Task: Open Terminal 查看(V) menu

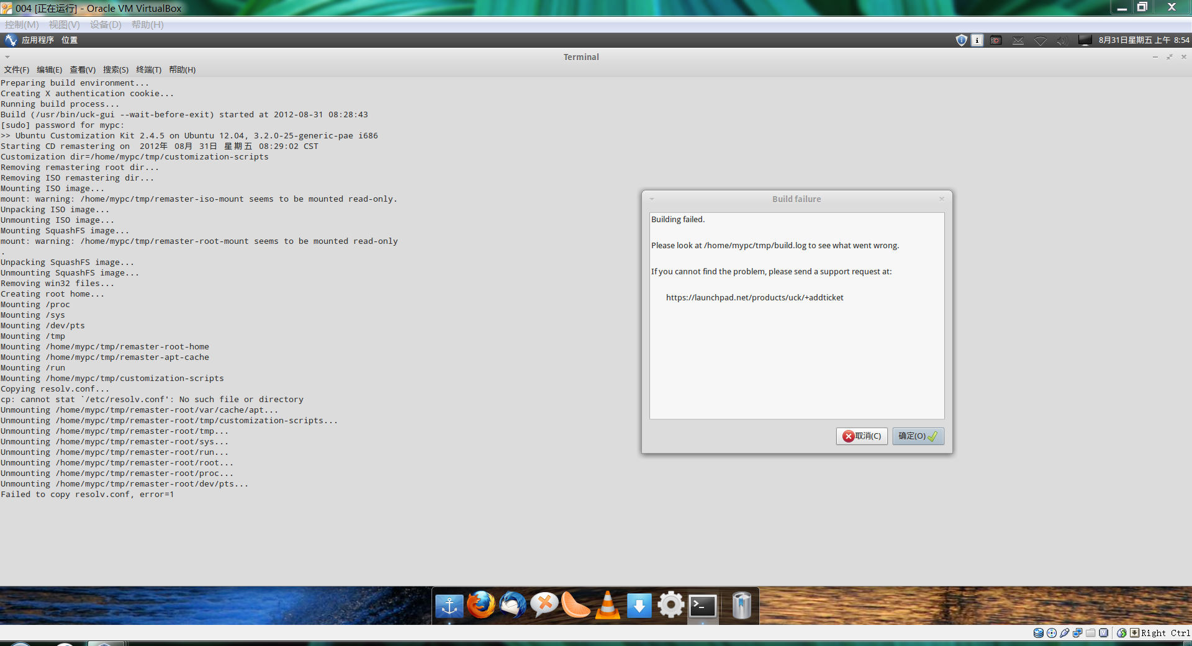Action: click(x=83, y=70)
